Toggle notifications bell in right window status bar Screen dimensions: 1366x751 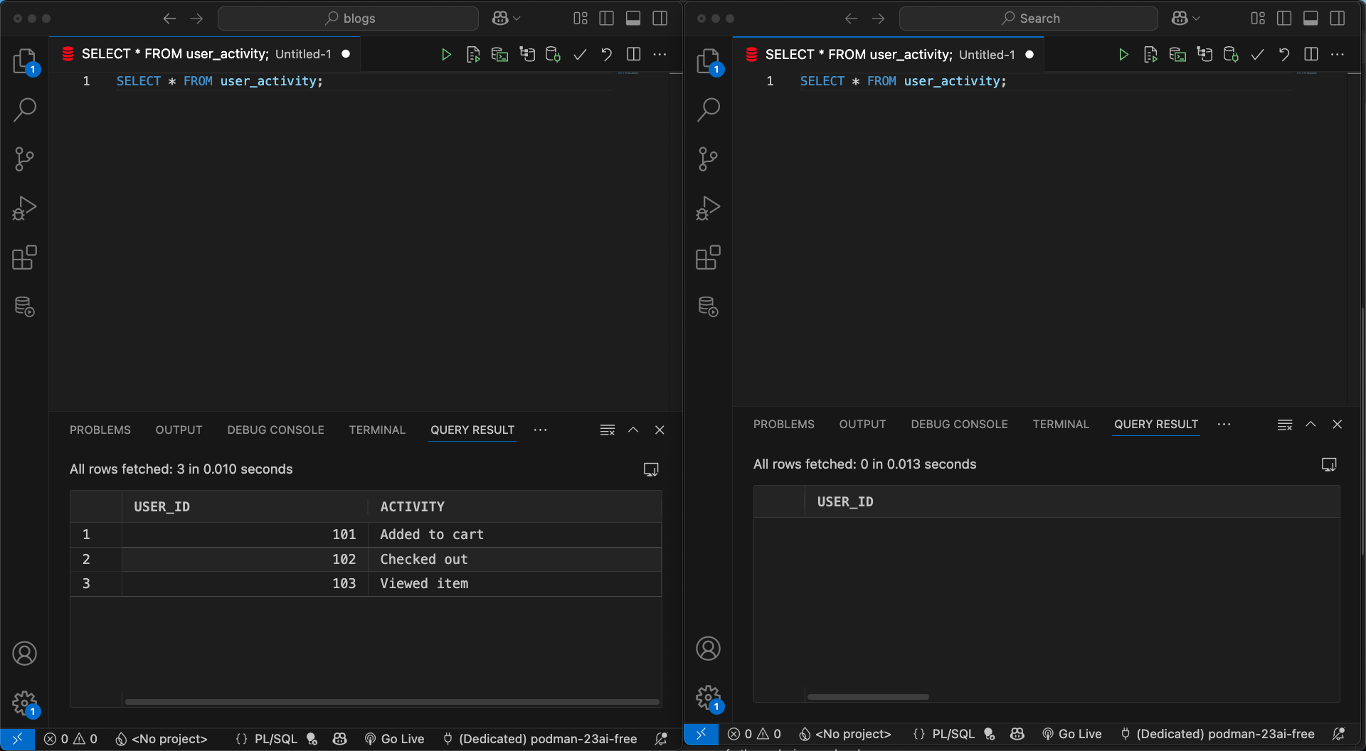pos(1338,735)
